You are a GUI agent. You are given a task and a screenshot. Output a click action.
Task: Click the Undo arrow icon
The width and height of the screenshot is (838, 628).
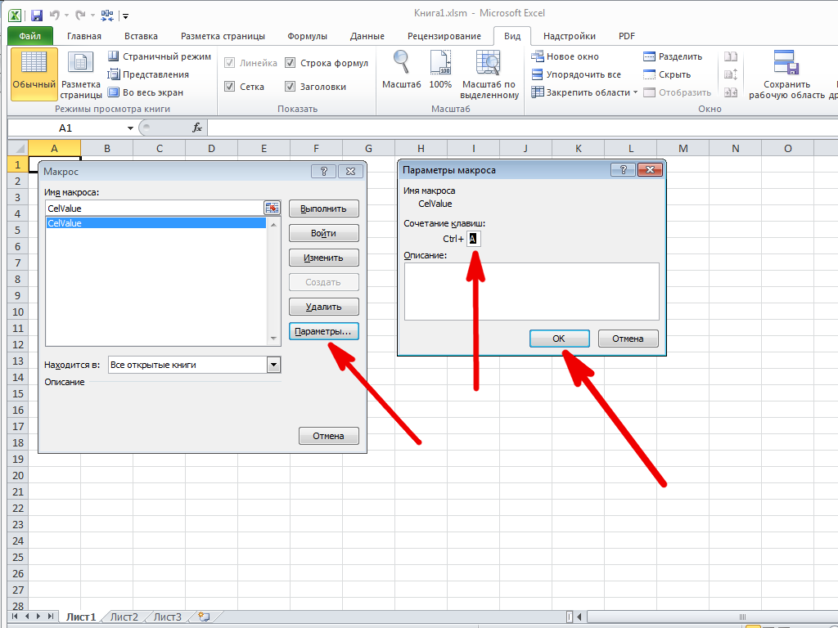tap(55, 15)
